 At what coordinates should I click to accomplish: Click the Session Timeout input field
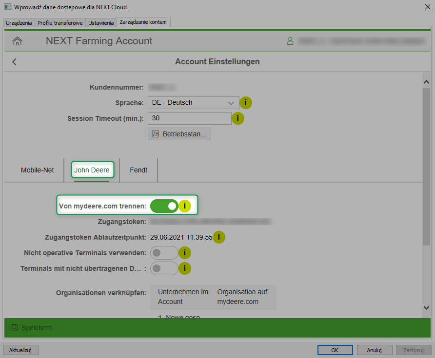pos(190,118)
